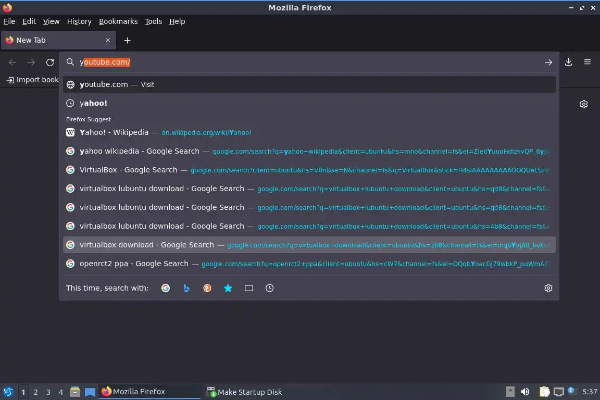Open the Downloads panel
The height and width of the screenshot is (400, 600).
pos(569,62)
